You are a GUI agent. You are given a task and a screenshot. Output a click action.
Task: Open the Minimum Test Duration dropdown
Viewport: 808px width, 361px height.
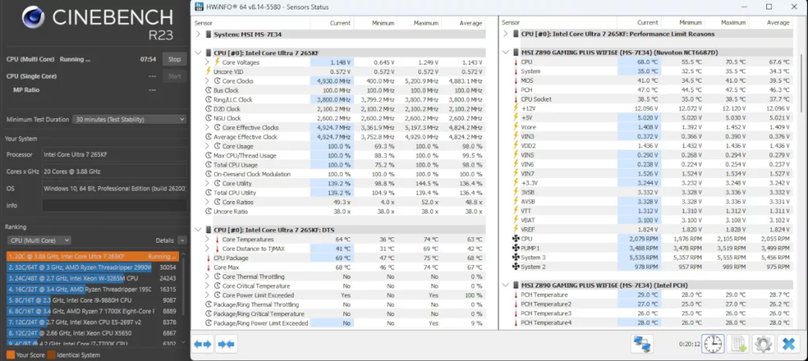pos(129,120)
